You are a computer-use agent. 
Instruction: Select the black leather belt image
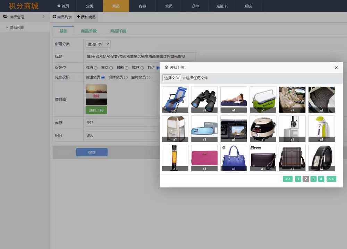(321, 158)
